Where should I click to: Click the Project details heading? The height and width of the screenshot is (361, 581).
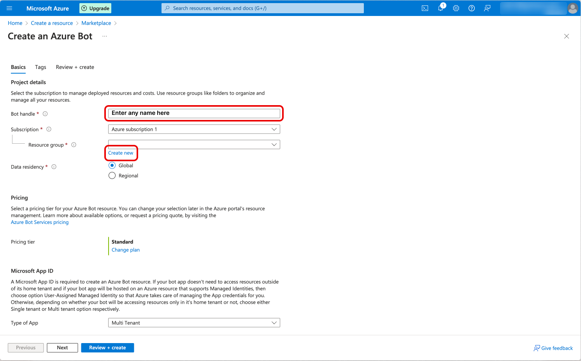tap(28, 82)
